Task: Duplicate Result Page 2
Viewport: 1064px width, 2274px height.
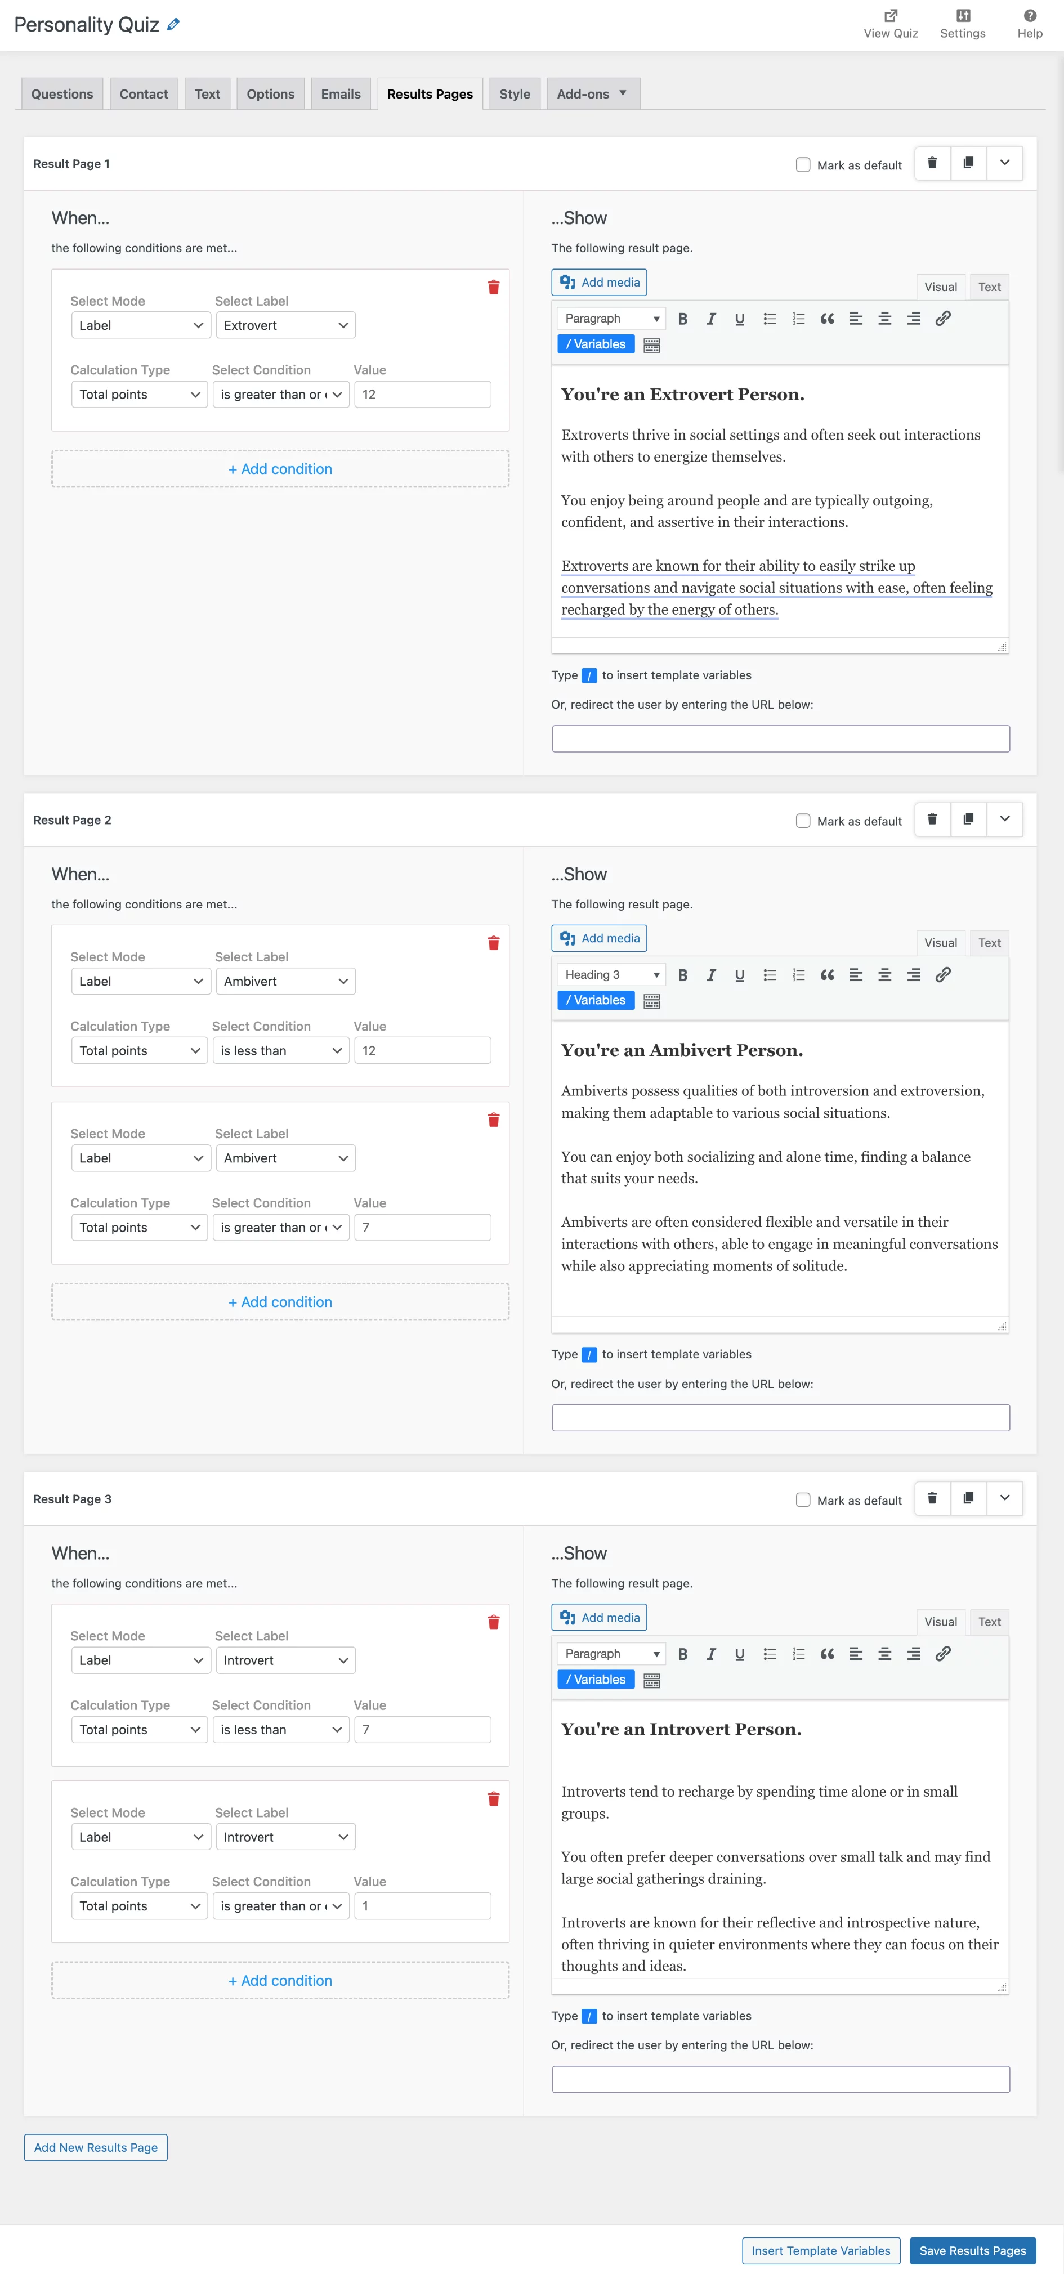Action: [x=968, y=819]
